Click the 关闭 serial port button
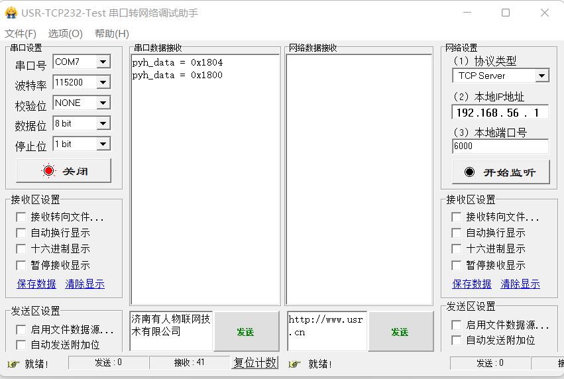Screen dimensions: 564x379 64,171
